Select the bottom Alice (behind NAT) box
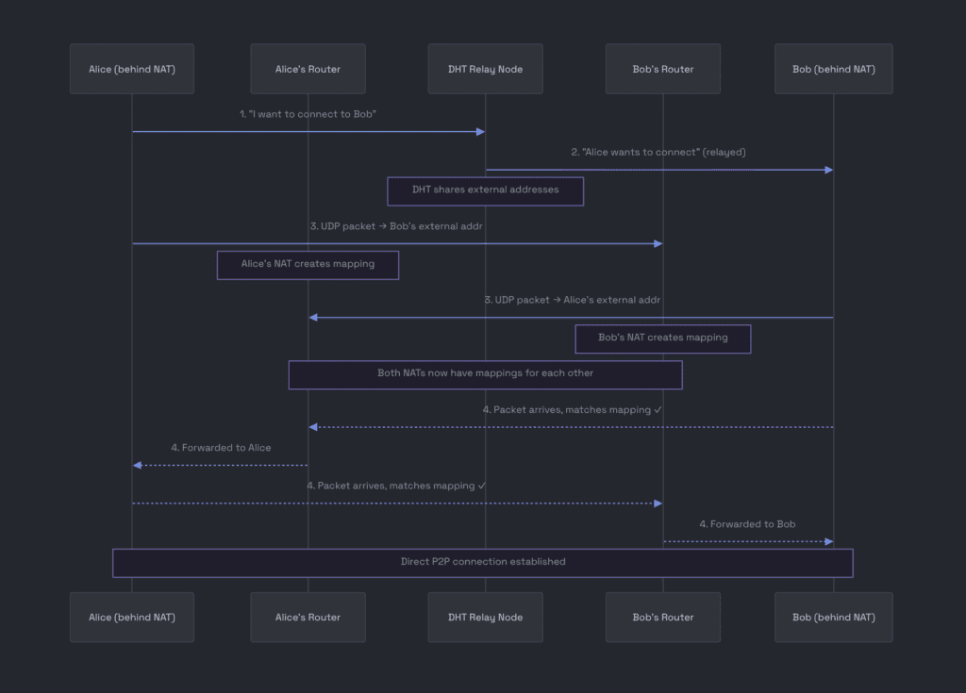Screen dimensions: 966x693 click(131, 618)
